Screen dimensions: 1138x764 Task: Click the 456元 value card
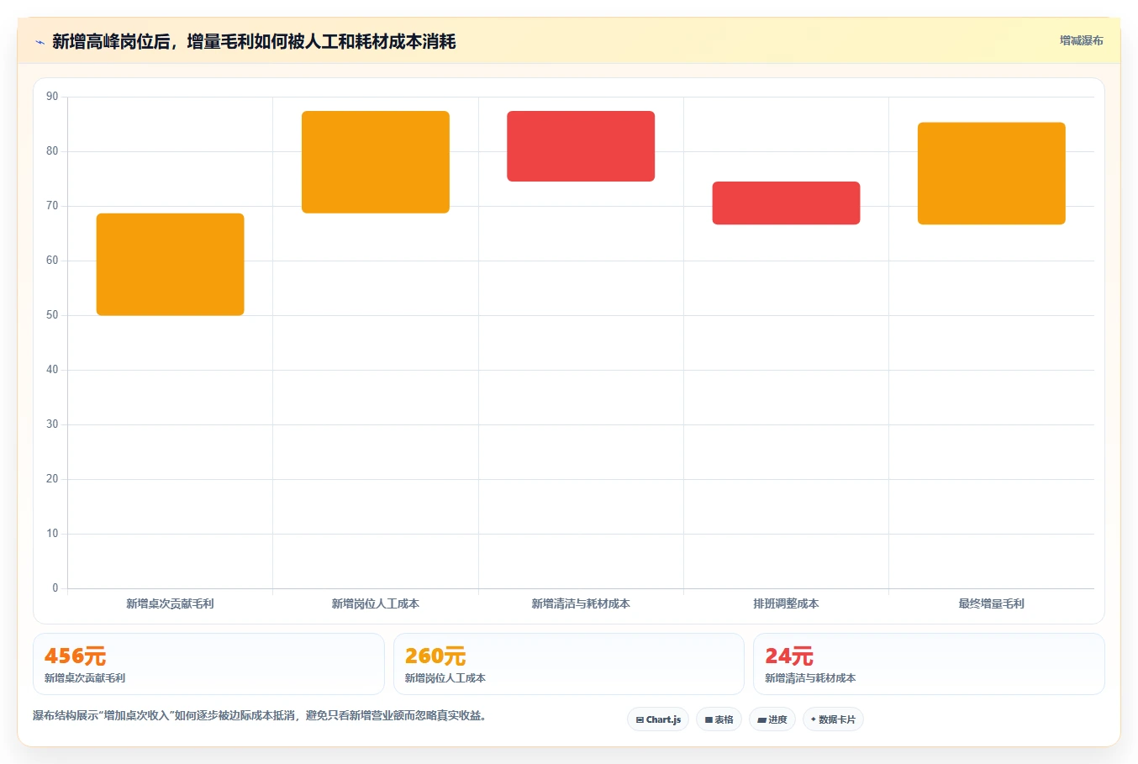click(208, 664)
